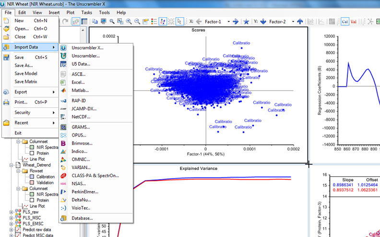
Task: Open the Factor-1 X-axis dropdown
Action: click(228, 22)
